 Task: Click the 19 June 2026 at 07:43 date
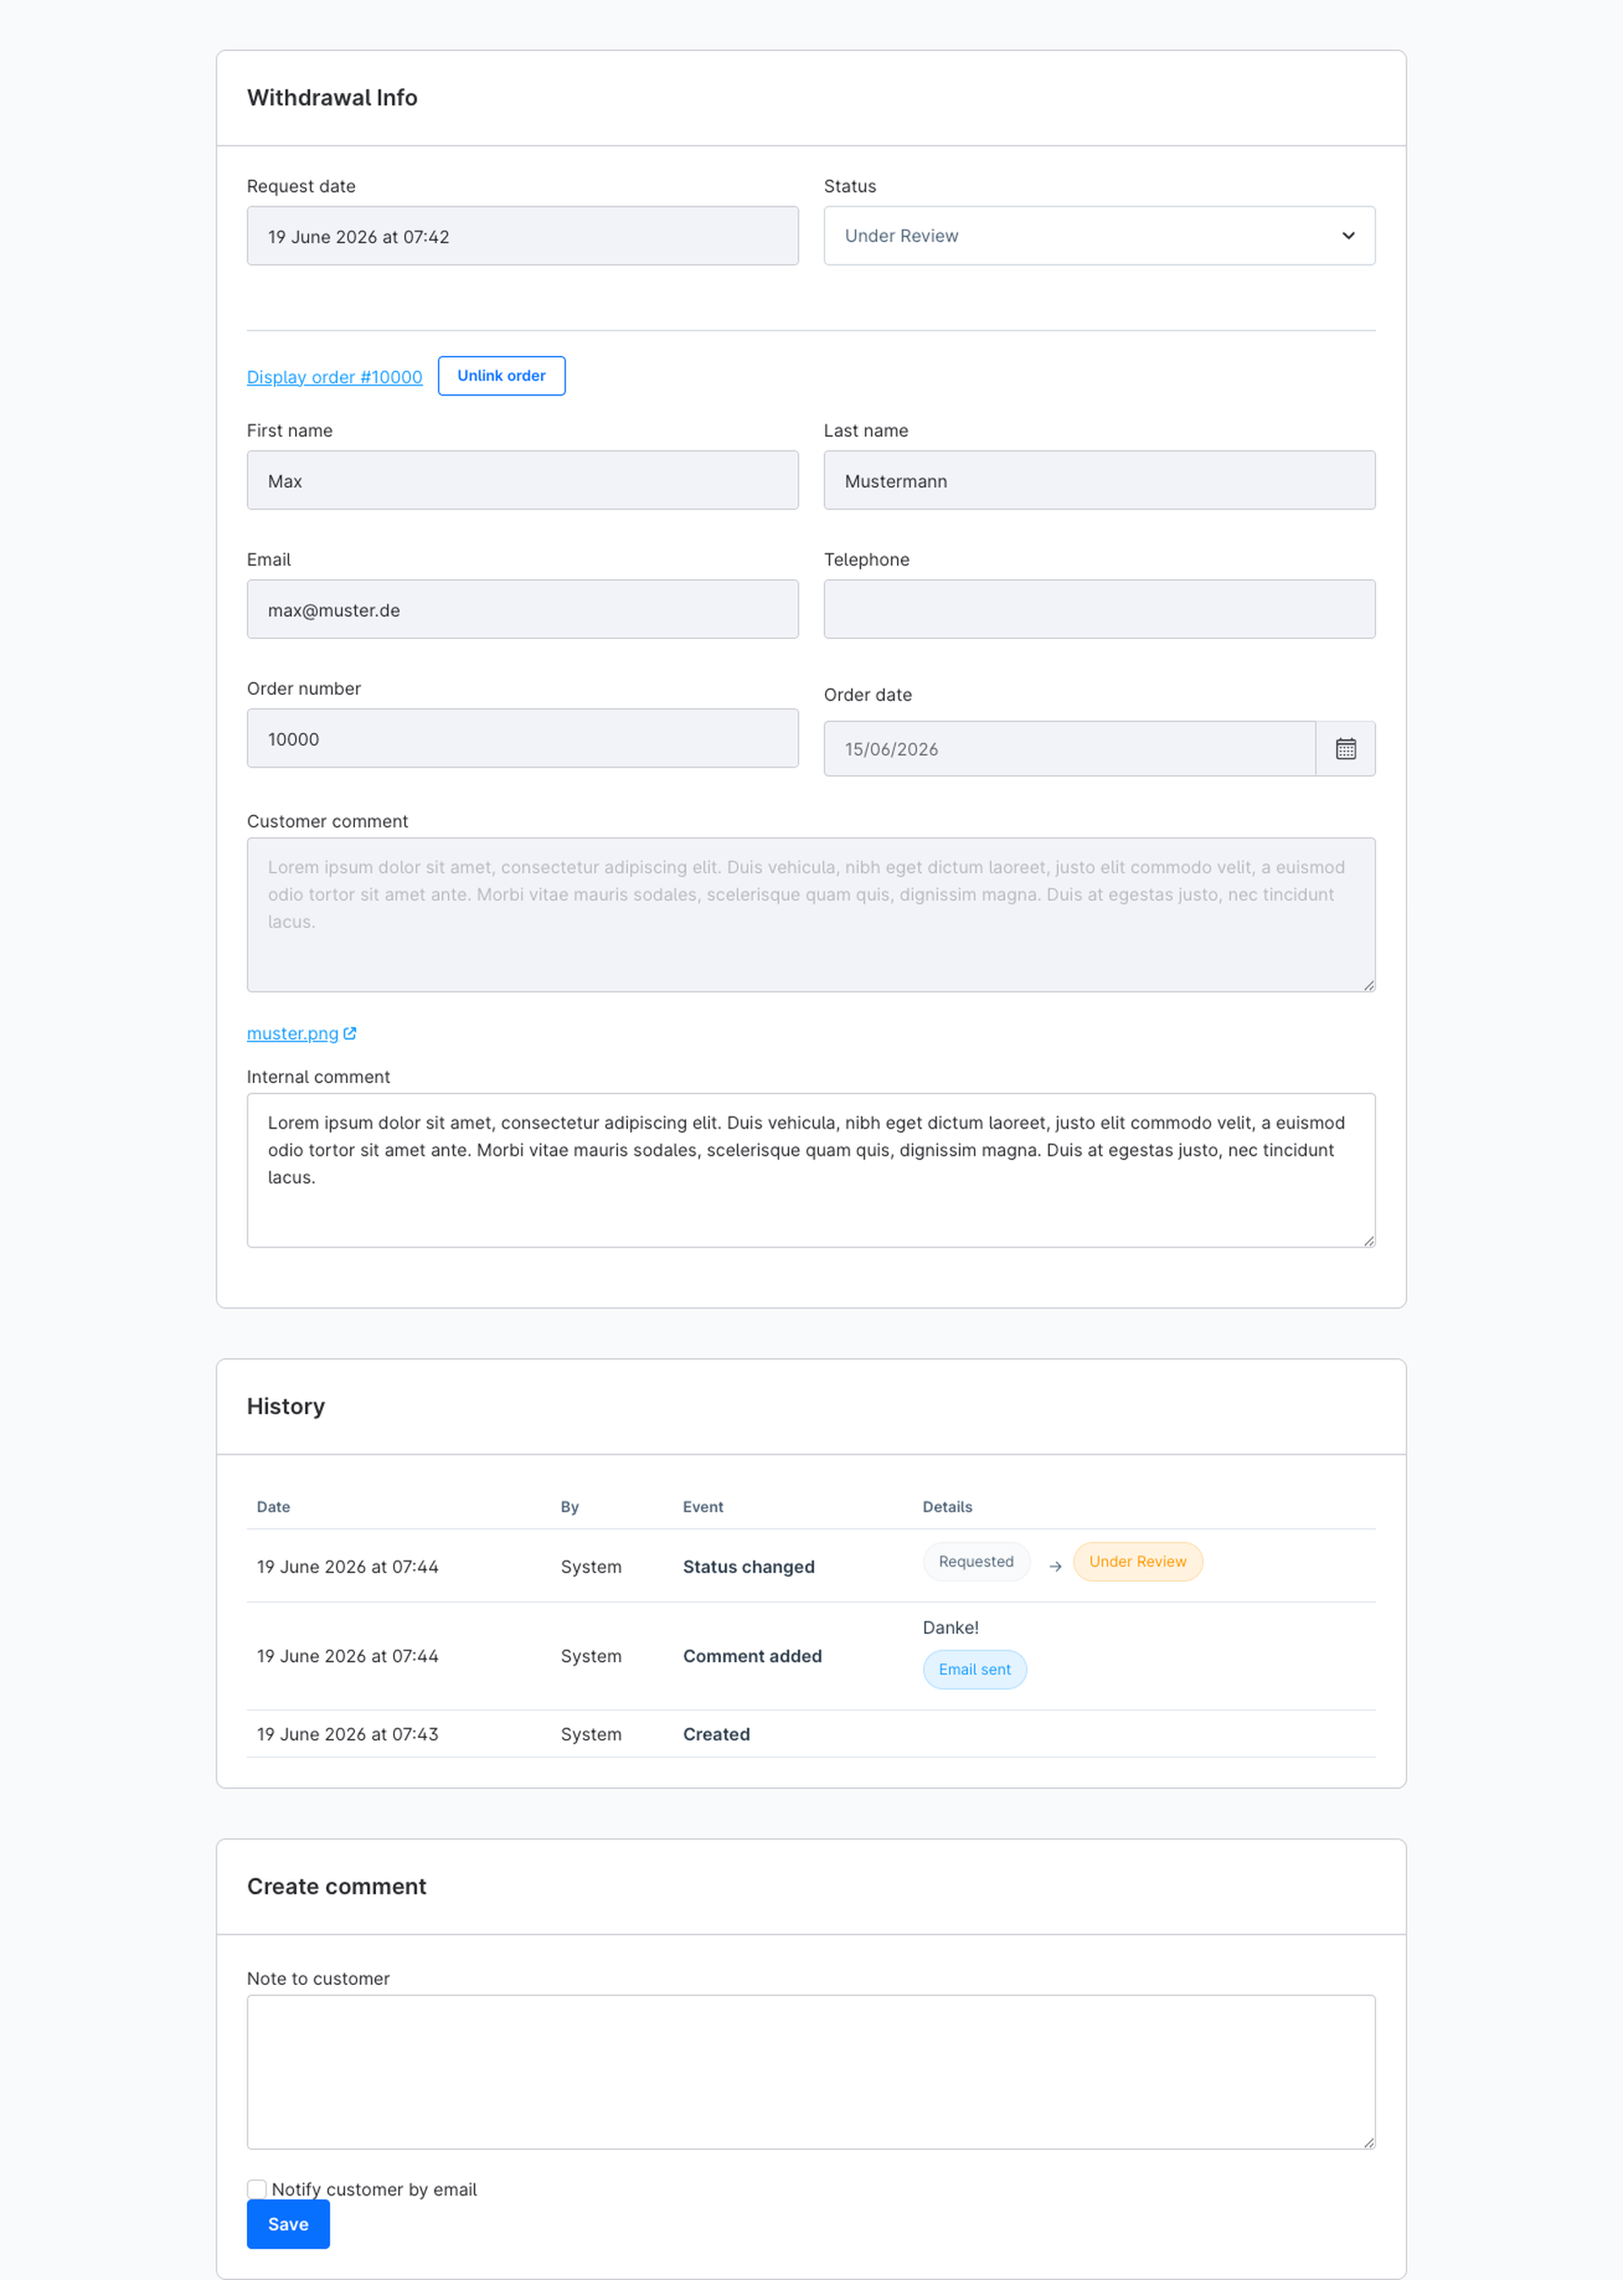coord(347,1734)
